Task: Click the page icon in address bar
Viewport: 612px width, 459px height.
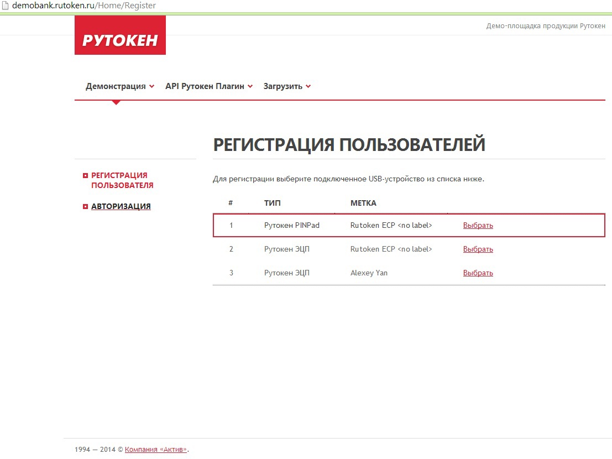Action: 5,5
